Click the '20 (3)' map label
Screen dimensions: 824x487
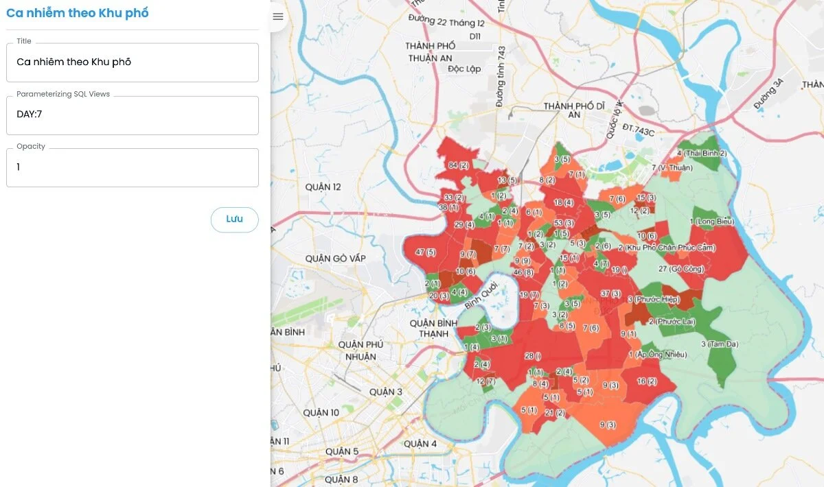(x=439, y=296)
